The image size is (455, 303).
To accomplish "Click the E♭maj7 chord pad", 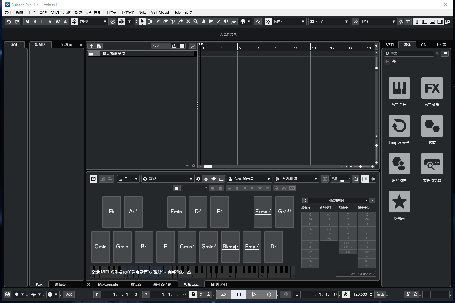I will 263,212.
